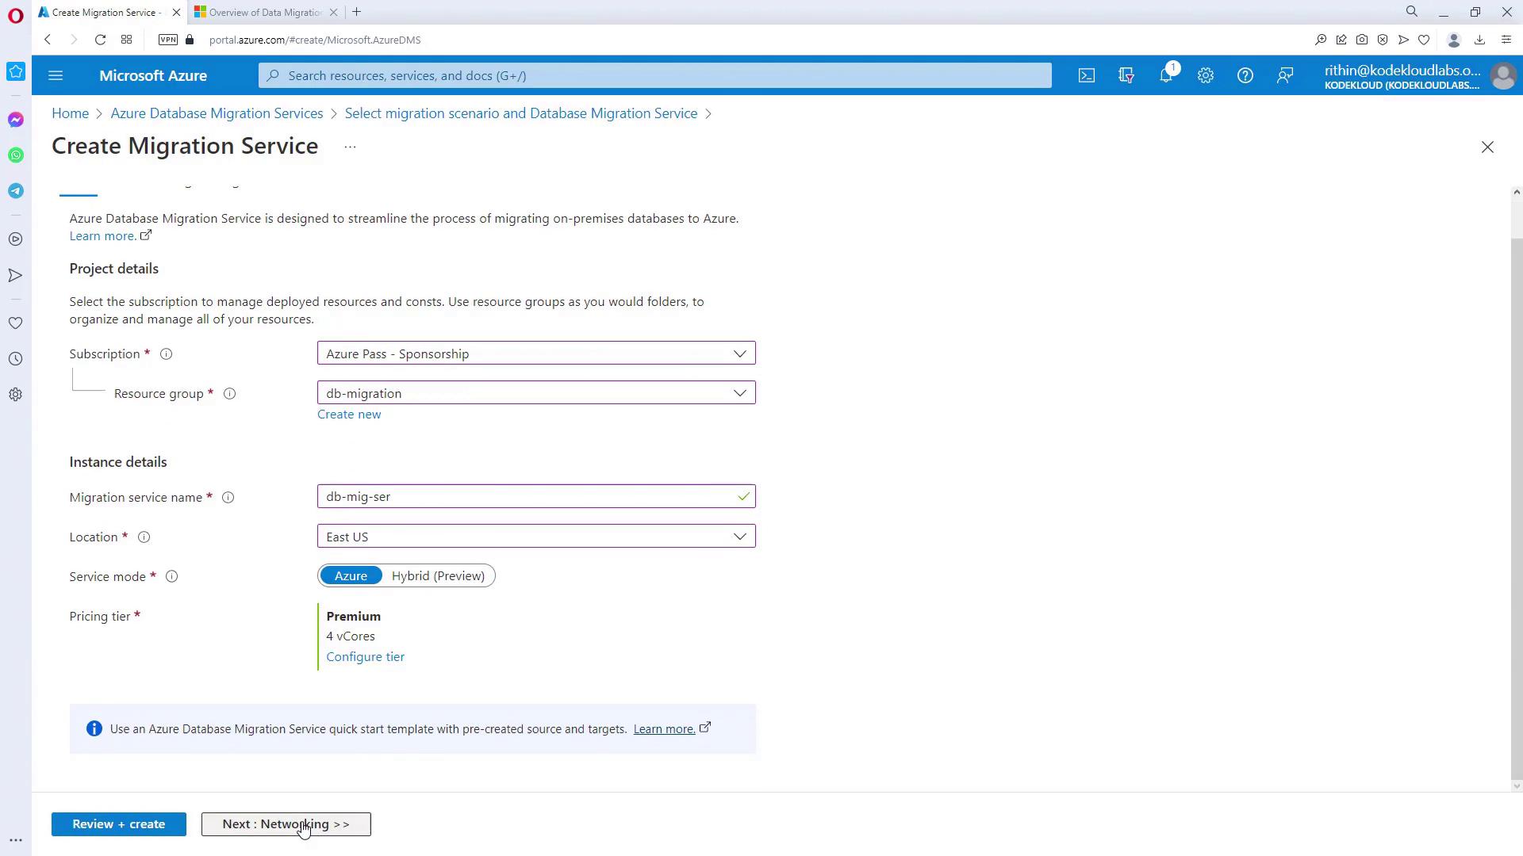Click the help question mark icon

coord(1245,75)
